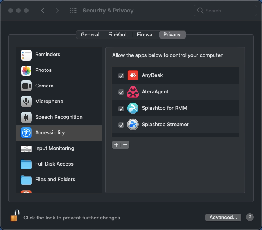
Task: Select the Reminders label in sidebar
Action: click(x=48, y=54)
